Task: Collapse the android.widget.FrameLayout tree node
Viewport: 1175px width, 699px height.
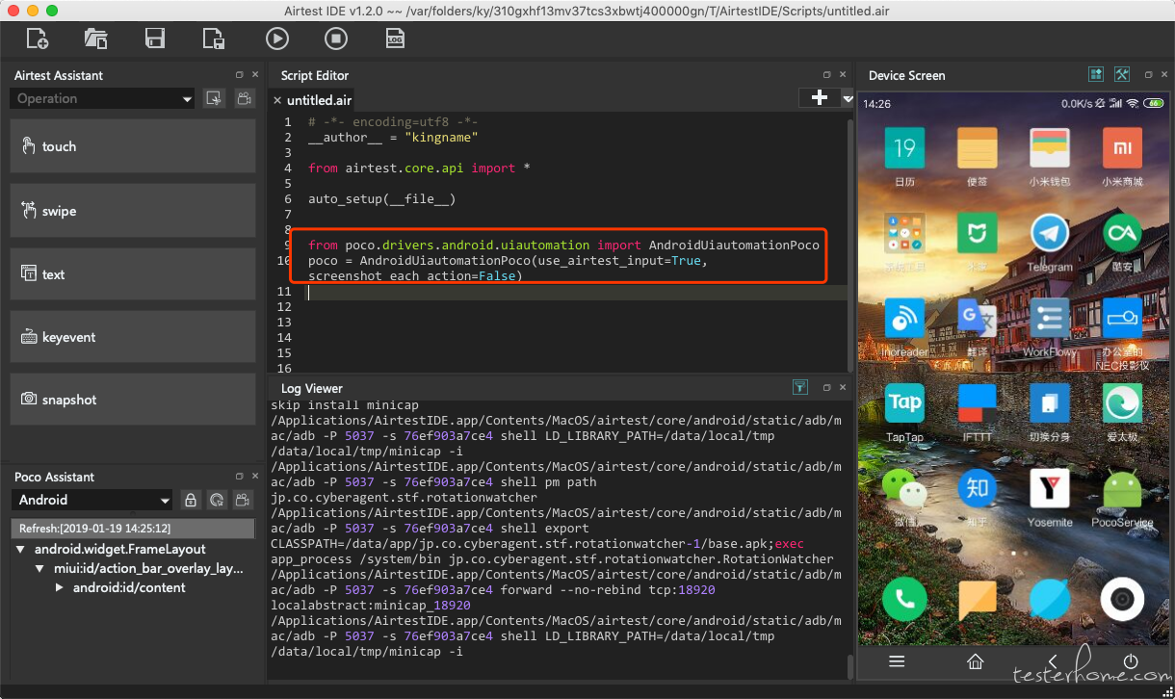Action: [x=21, y=549]
